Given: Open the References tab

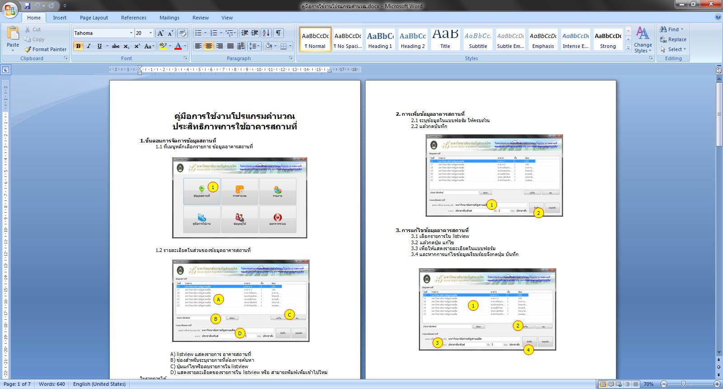Looking at the screenshot, I should pos(134,18).
